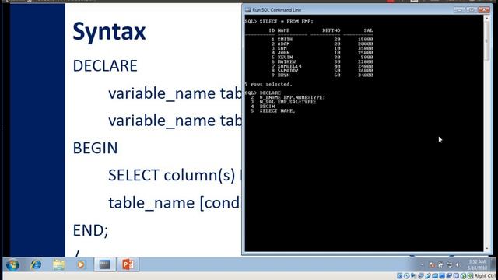Maximize the Run SQL Command Line window

472,10
